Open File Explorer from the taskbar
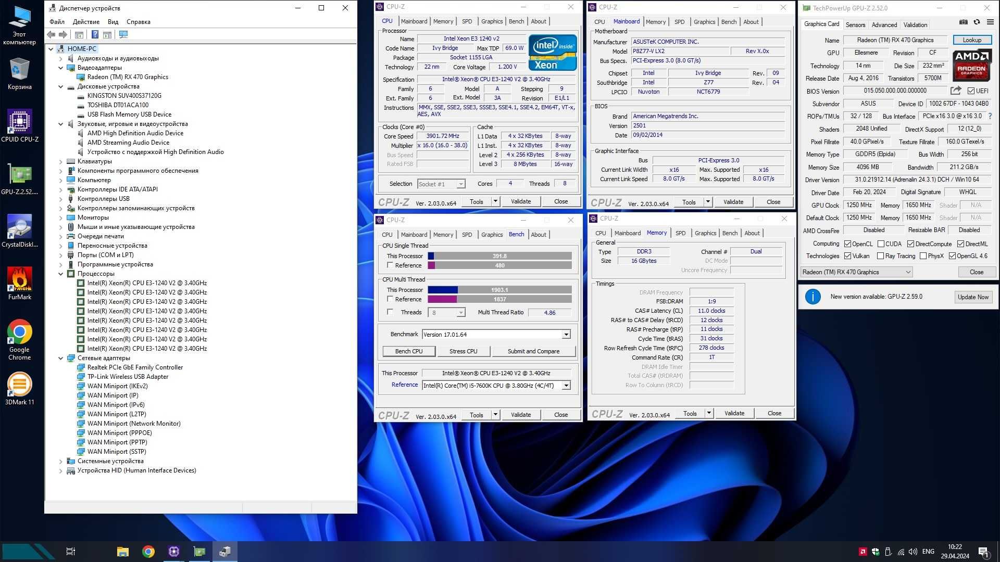 123,552
